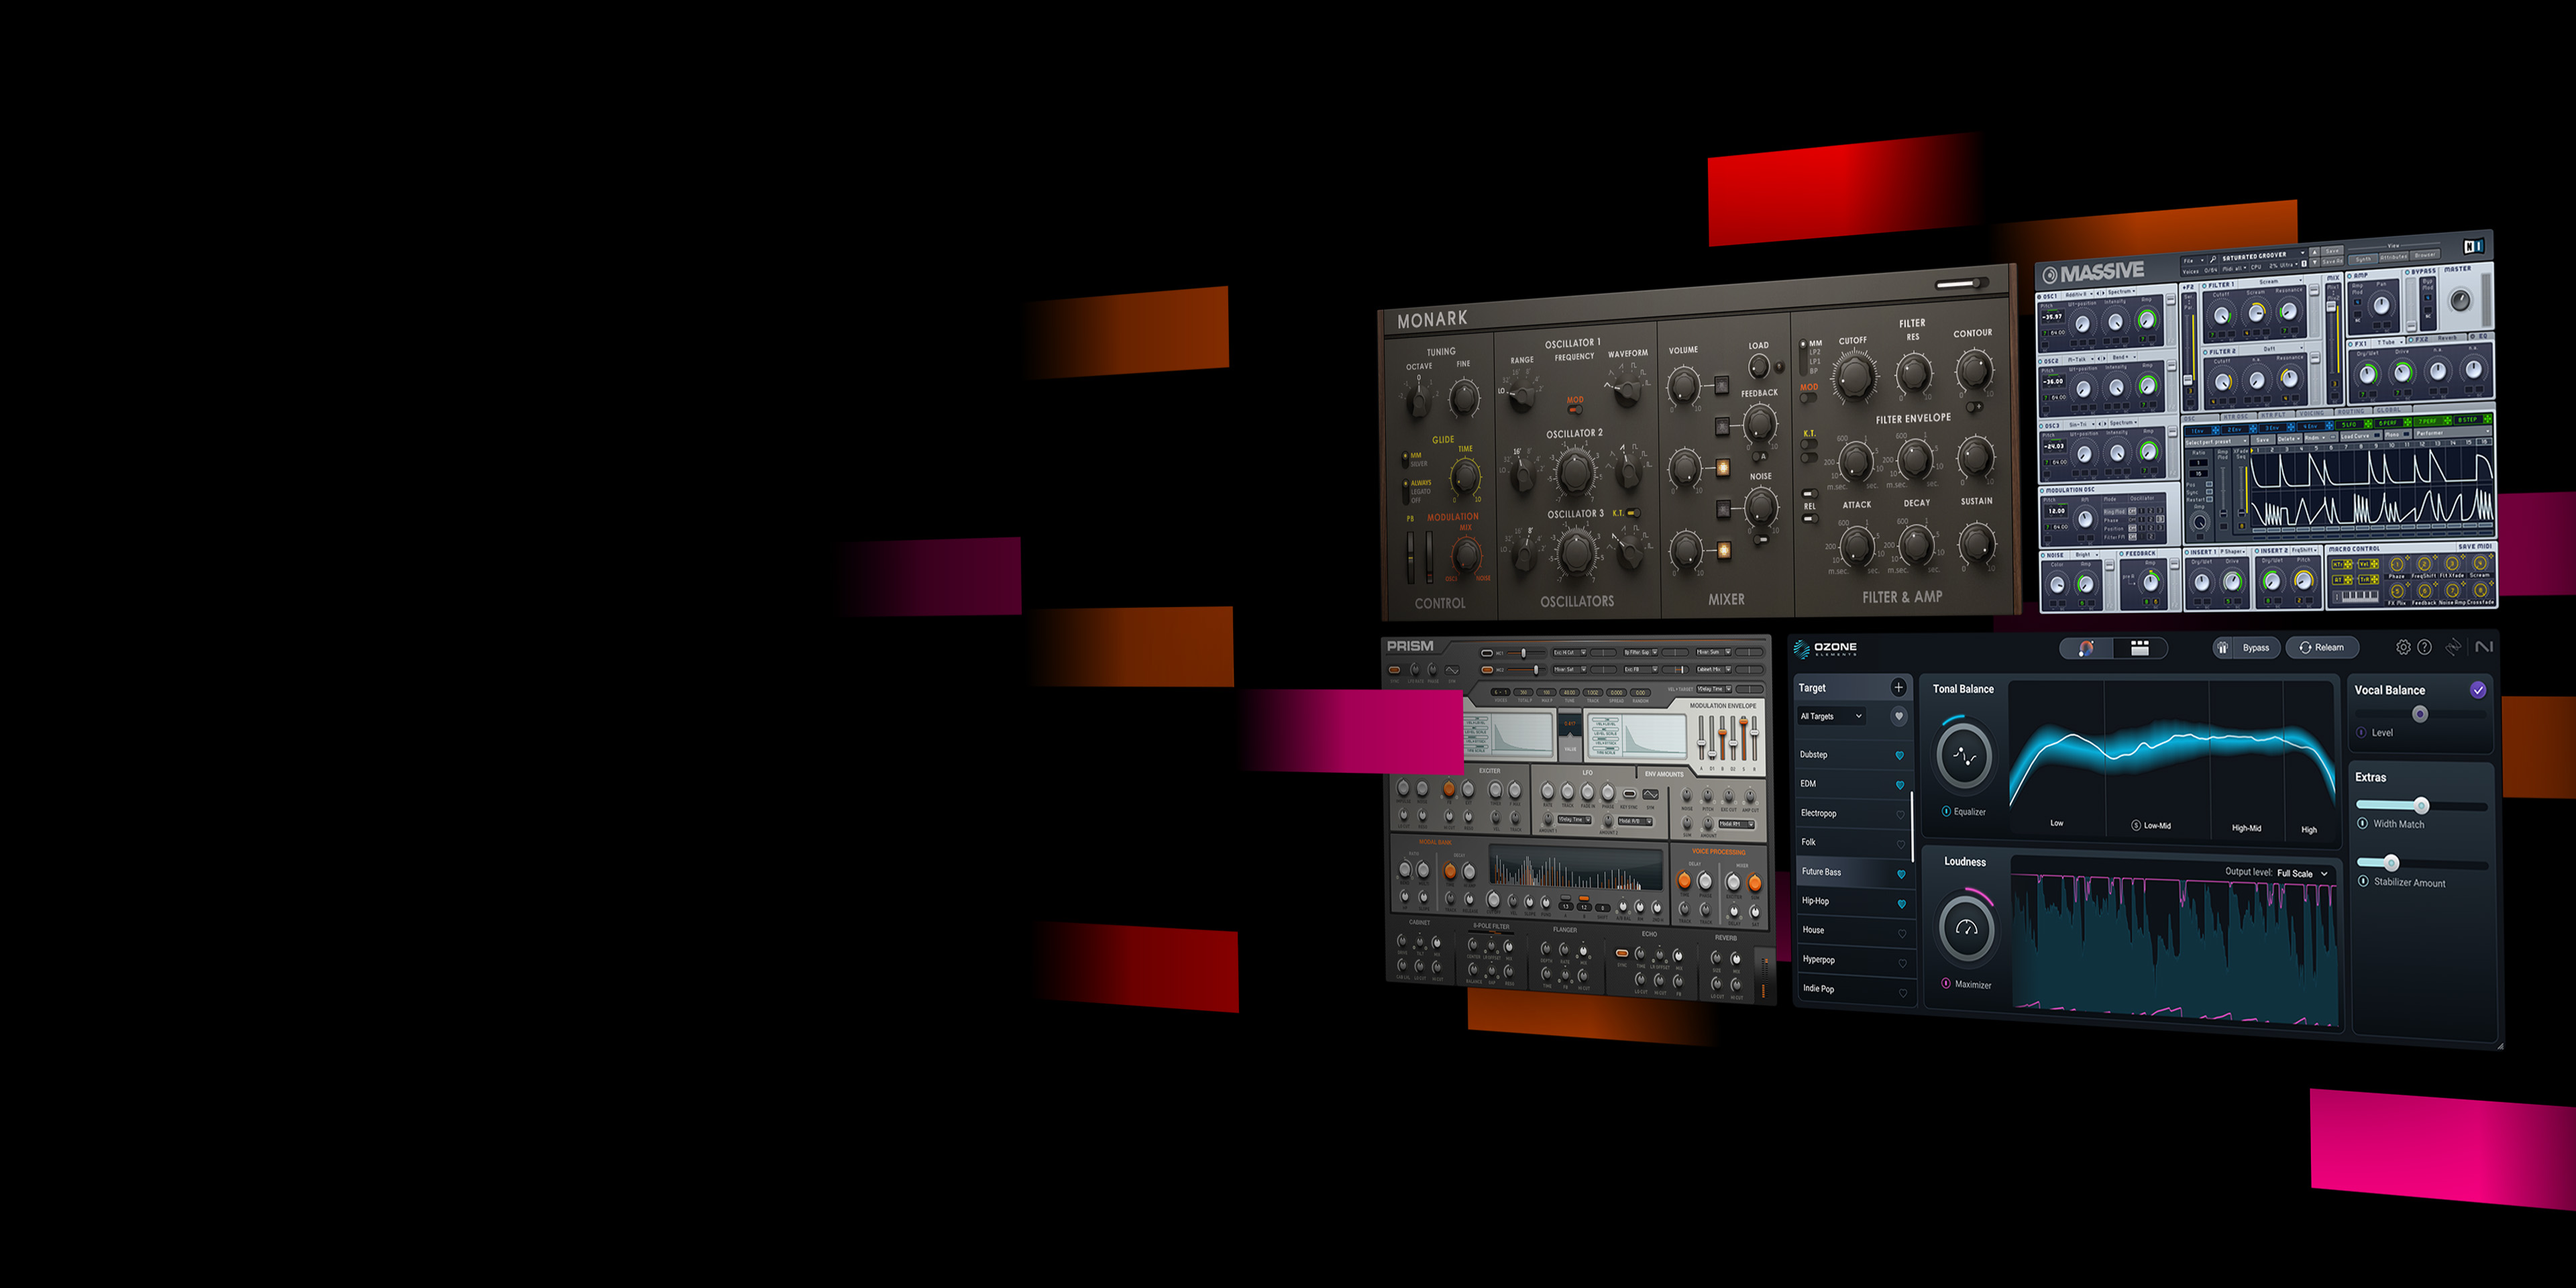Click Save MIDI in Massive Macro Control
The image size is (2576, 1288).
point(2476,546)
